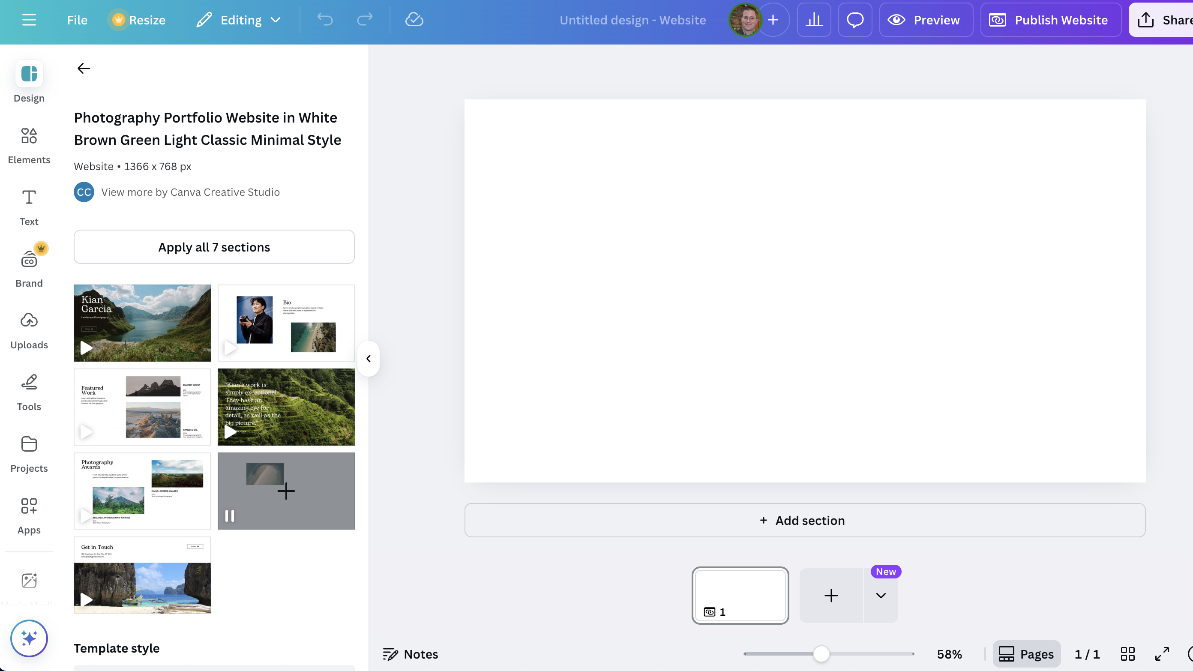Click the CC creator avatar
The image size is (1193, 671).
[84, 192]
